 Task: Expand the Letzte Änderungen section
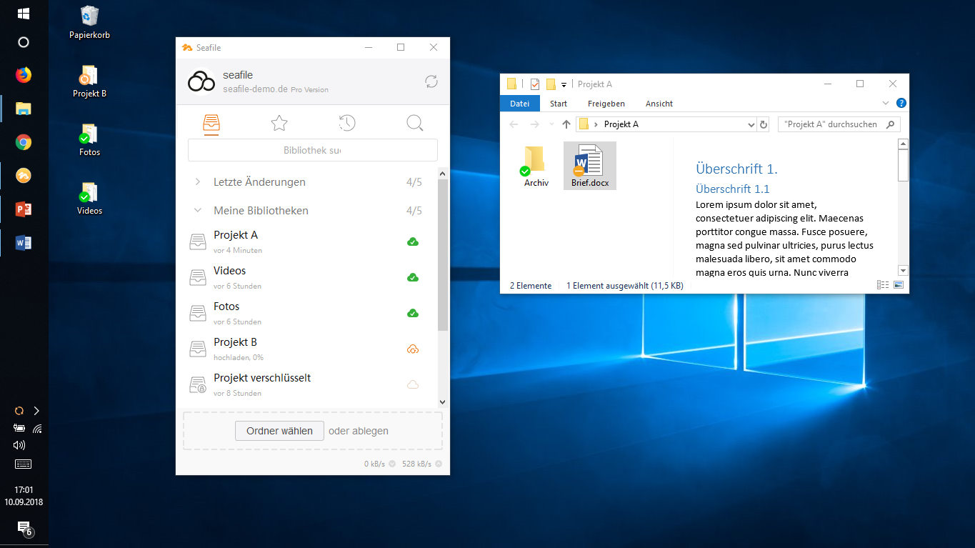coord(199,181)
